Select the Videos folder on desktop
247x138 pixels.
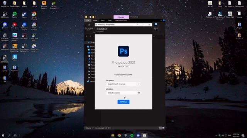click(24, 4)
